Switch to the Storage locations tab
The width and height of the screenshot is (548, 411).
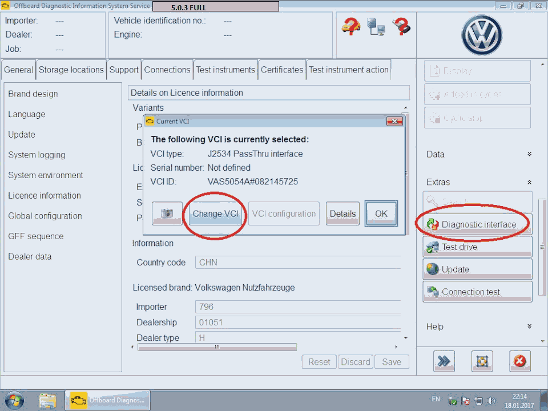[x=71, y=70]
